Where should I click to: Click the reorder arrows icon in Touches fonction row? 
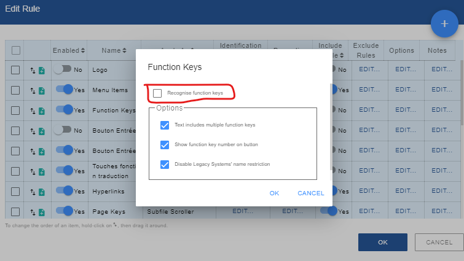[33, 171]
